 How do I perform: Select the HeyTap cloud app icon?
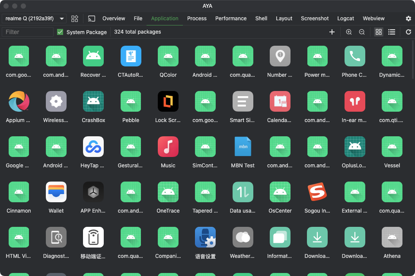pos(93,147)
